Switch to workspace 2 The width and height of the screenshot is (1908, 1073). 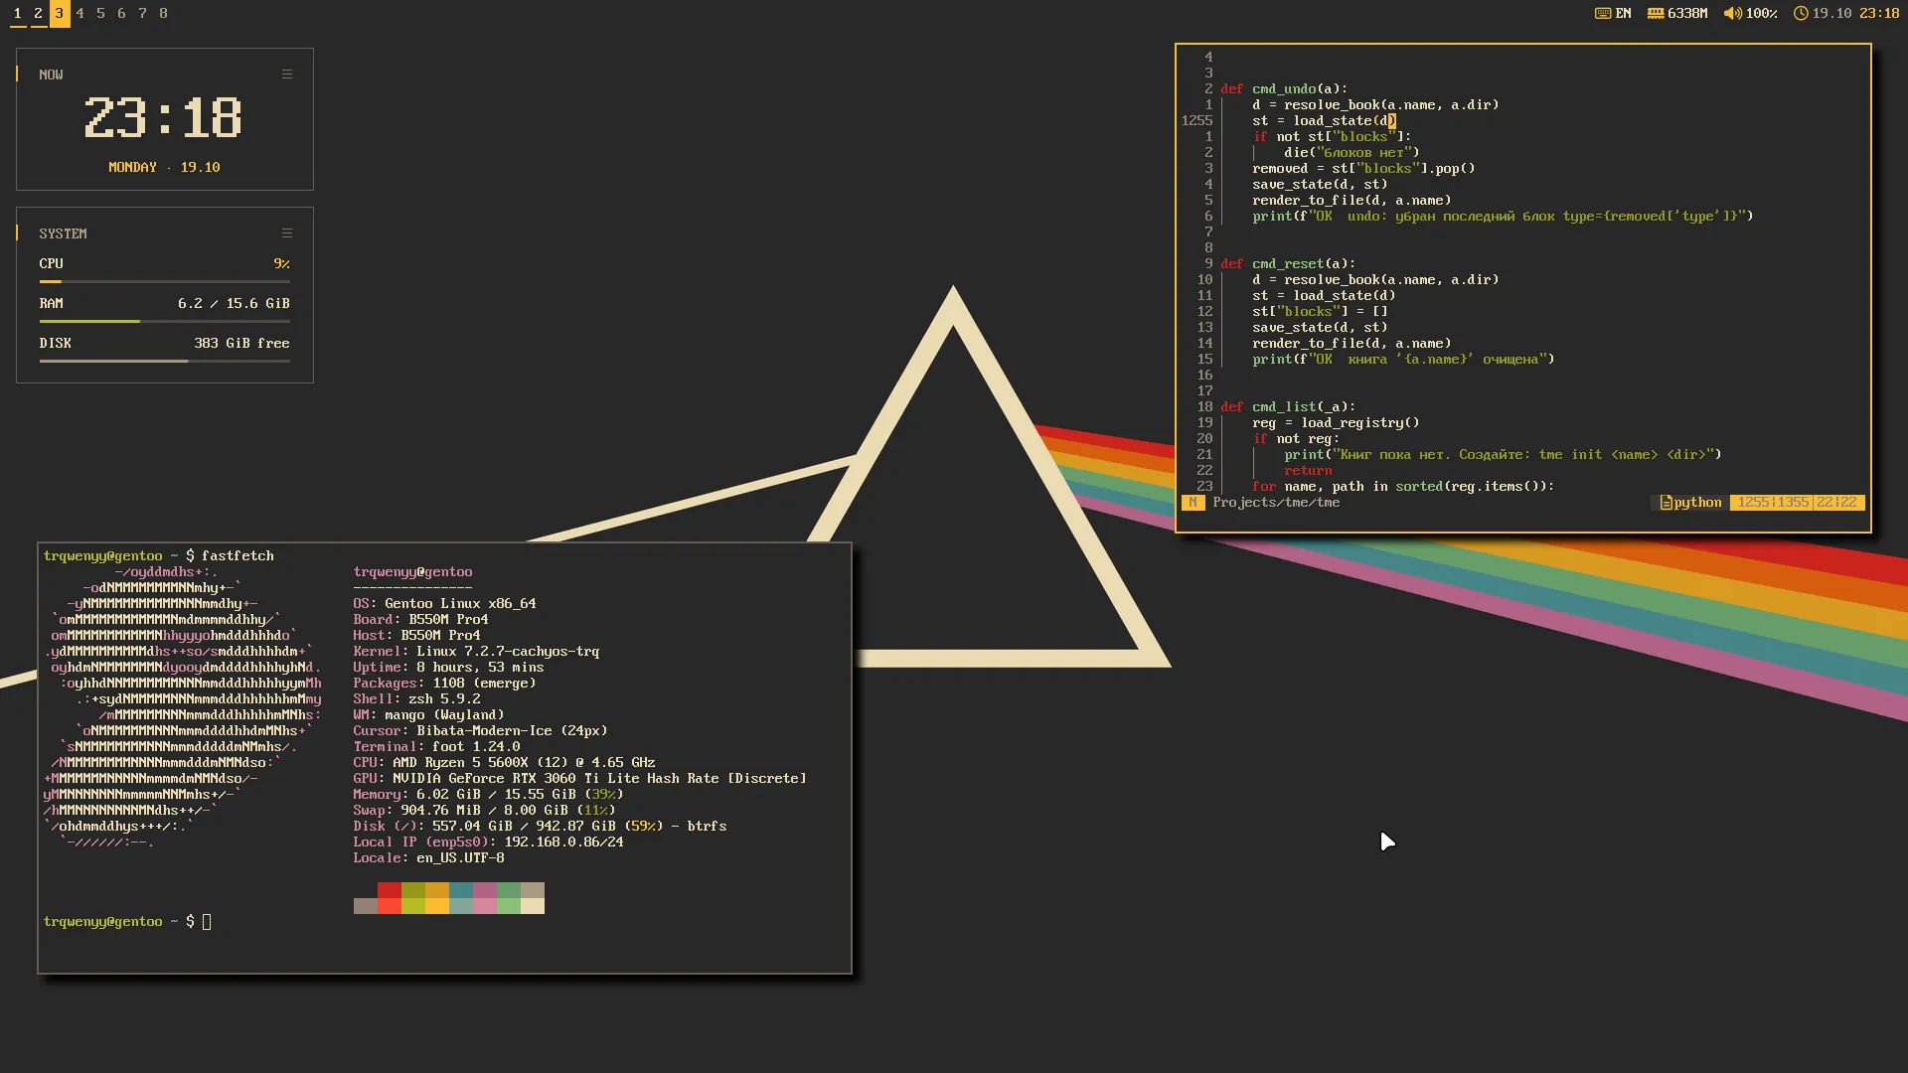tap(39, 13)
